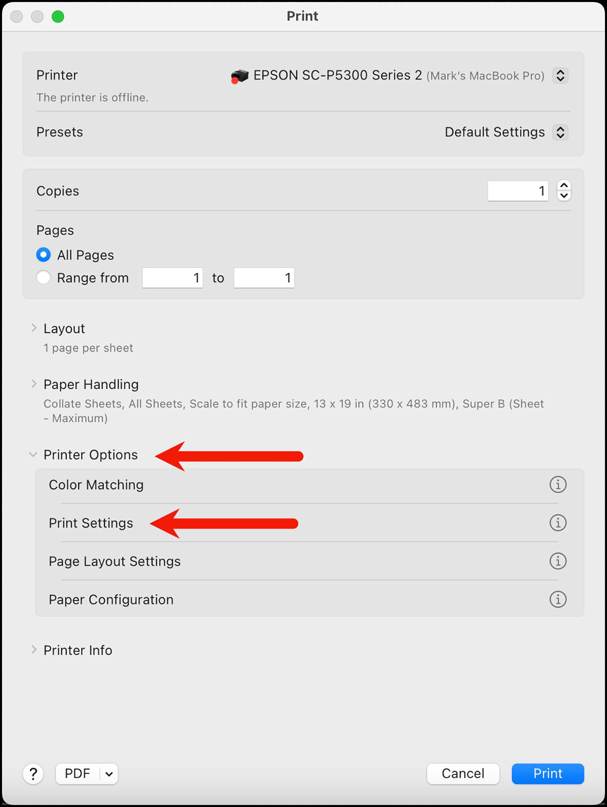Open Paper Configuration row
The width and height of the screenshot is (607, 807).
309,599
